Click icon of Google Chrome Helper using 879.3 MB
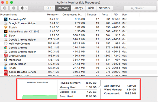 click(6, 40)
